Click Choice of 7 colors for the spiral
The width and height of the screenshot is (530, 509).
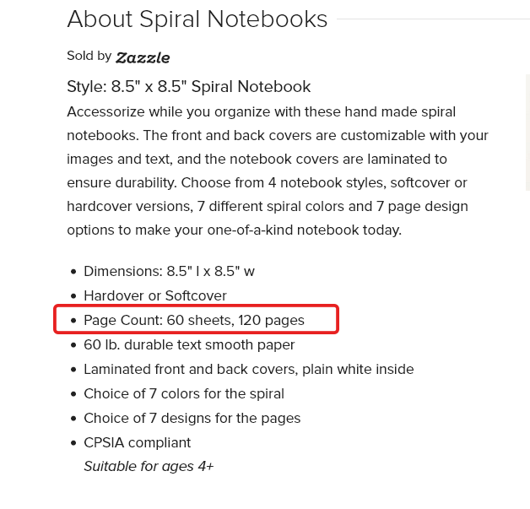[x=184, y=393]
